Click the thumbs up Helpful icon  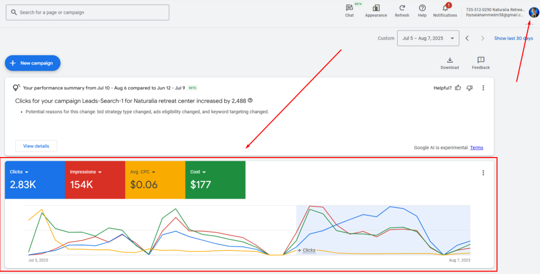pyautogui.click(x=458, y=88)
